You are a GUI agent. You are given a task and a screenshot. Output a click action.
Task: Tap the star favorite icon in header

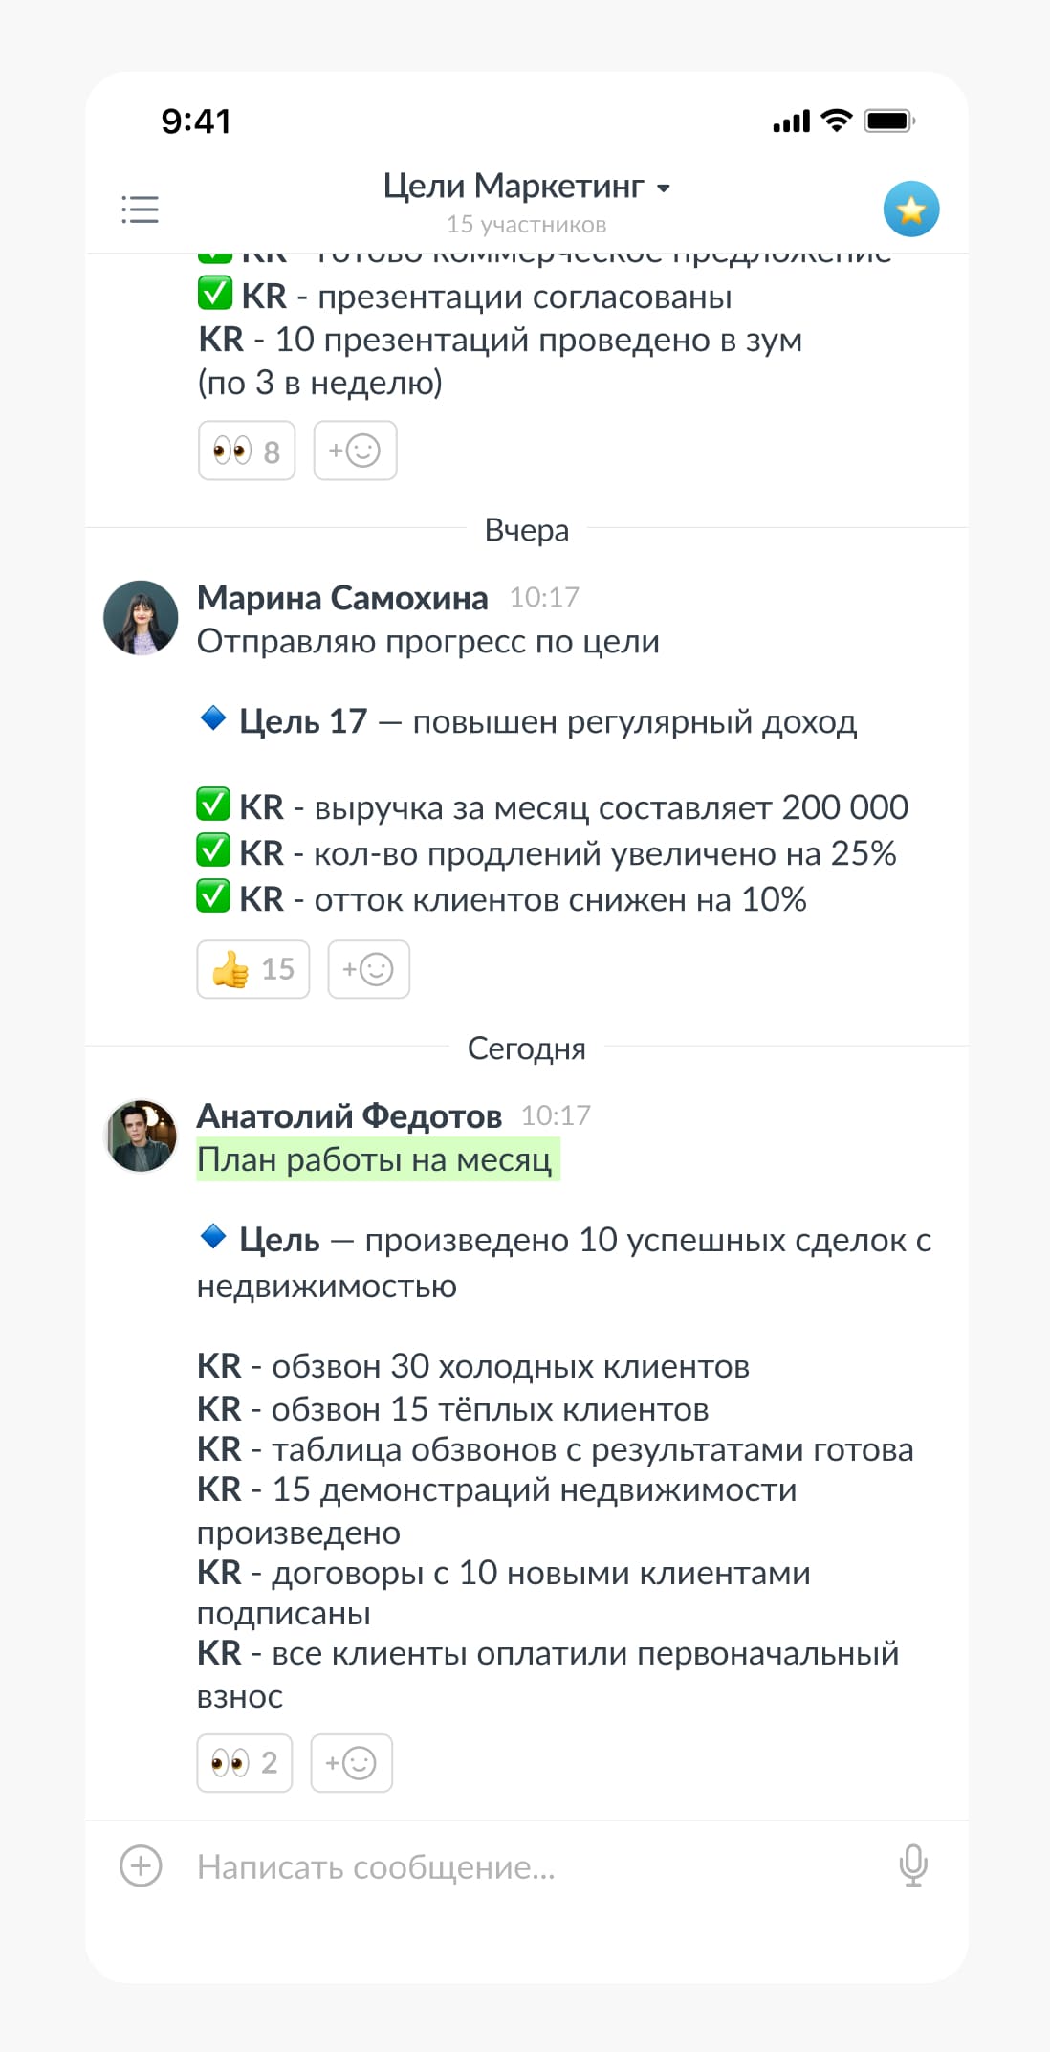[910, 209]
